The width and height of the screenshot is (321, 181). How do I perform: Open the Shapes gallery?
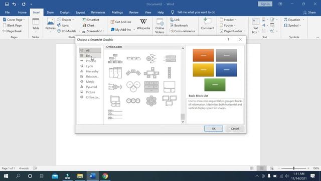coord(66,20)
